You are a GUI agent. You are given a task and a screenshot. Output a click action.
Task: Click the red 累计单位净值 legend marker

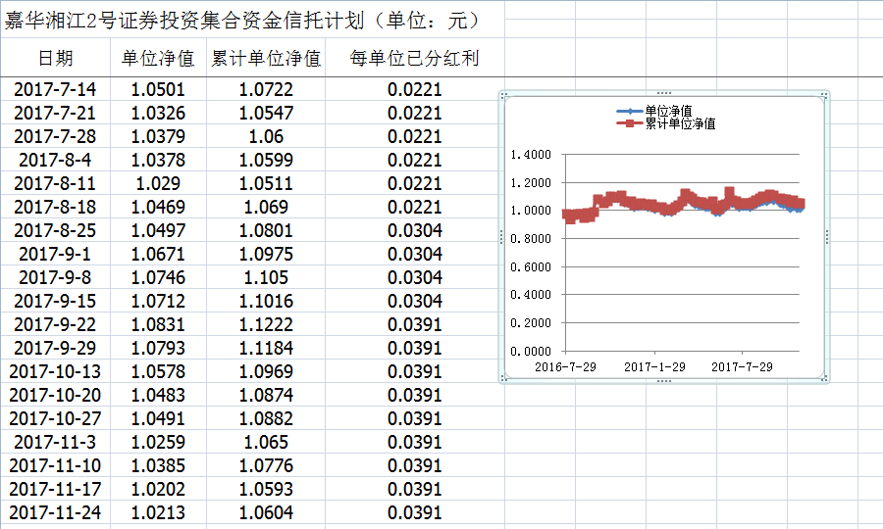pyautogui.click(x=629, y=124)
